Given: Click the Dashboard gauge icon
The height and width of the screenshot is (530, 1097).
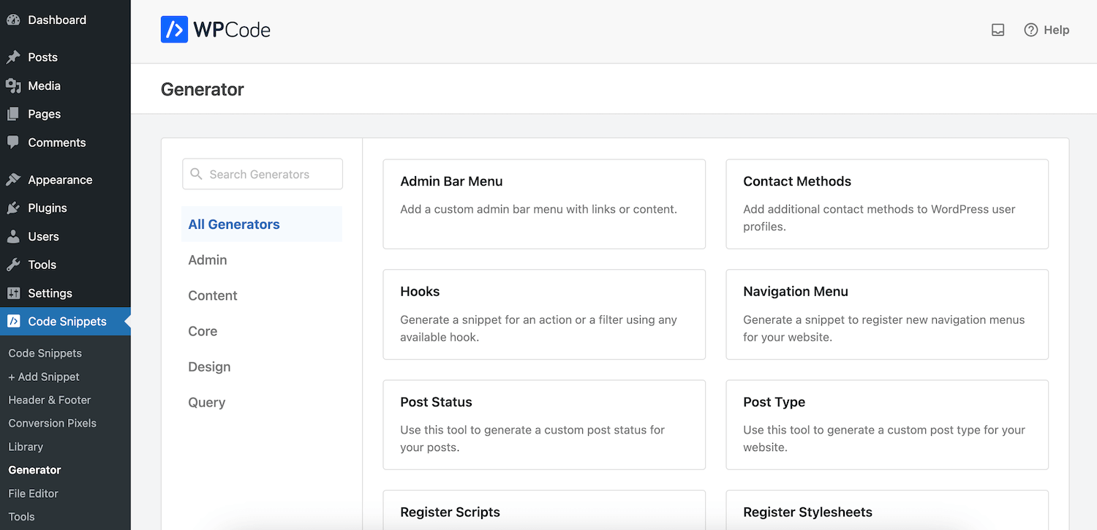Looking at the screenshot, I should (13, 20).
